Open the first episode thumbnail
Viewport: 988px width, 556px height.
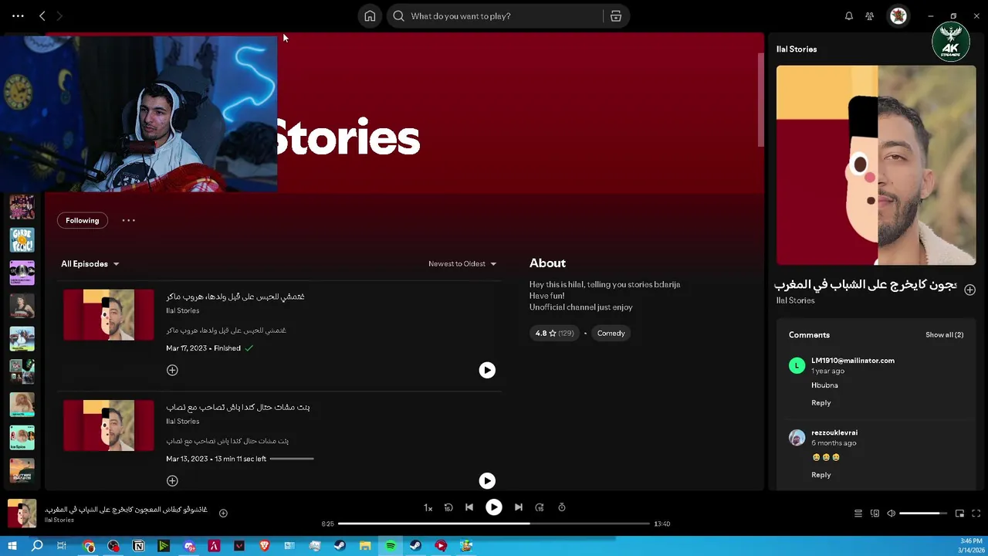click(x=109, y=315)
